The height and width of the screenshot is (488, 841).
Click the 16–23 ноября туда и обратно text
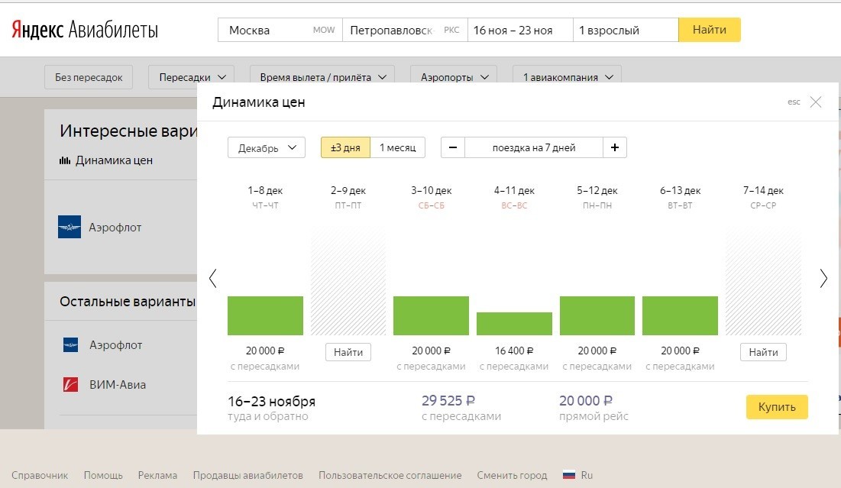point(271,408)
